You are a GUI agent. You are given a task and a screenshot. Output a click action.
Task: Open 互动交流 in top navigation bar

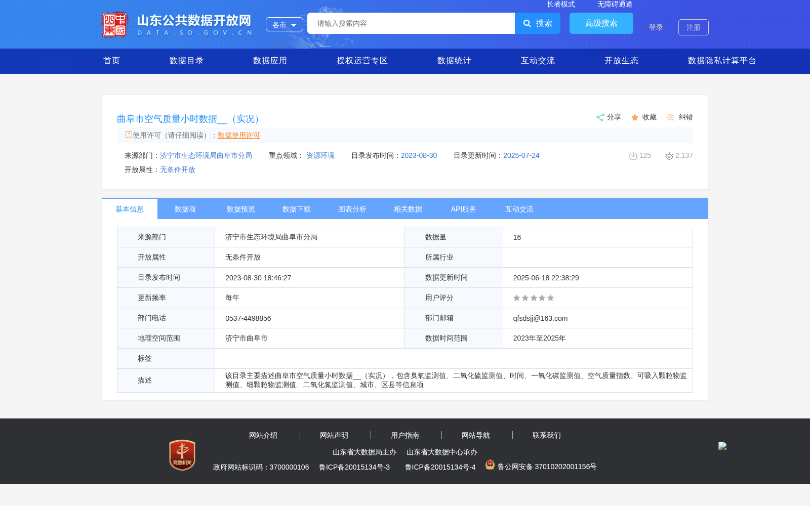[538, 61]
